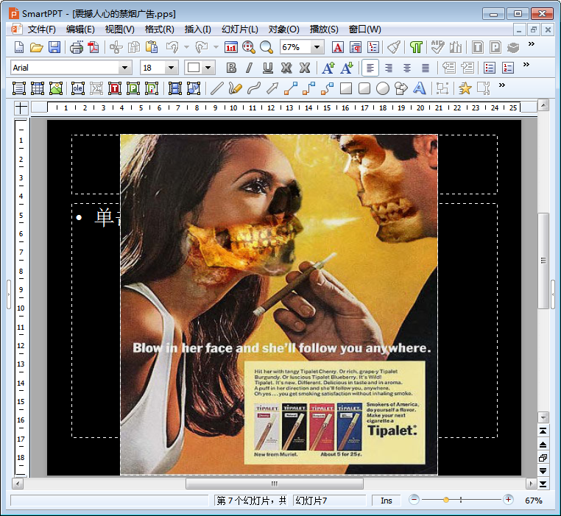This screenshot has height=516, width=561.
Task: Toggle italic formatting
Action: click(x=250, y=68)
